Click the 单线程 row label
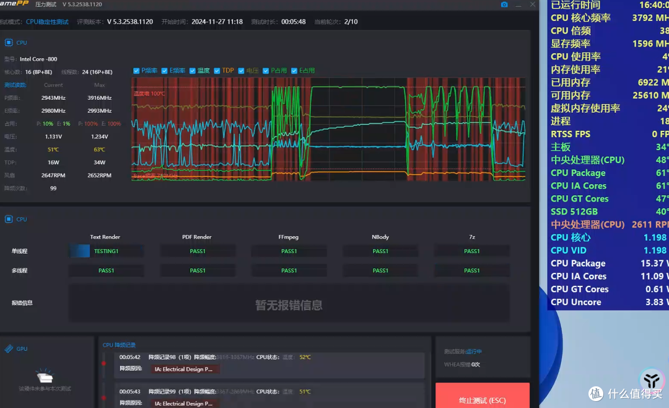The height and width of the screenshot is (408, 669). click(x=19, y=251)
